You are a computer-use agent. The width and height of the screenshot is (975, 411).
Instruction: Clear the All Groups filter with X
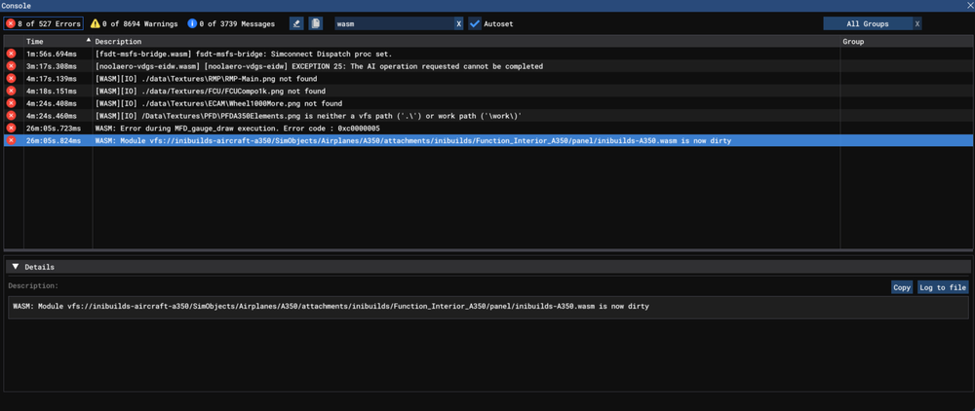(916, 23)
